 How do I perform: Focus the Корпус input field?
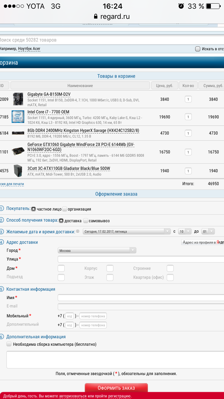pos(110,268)
